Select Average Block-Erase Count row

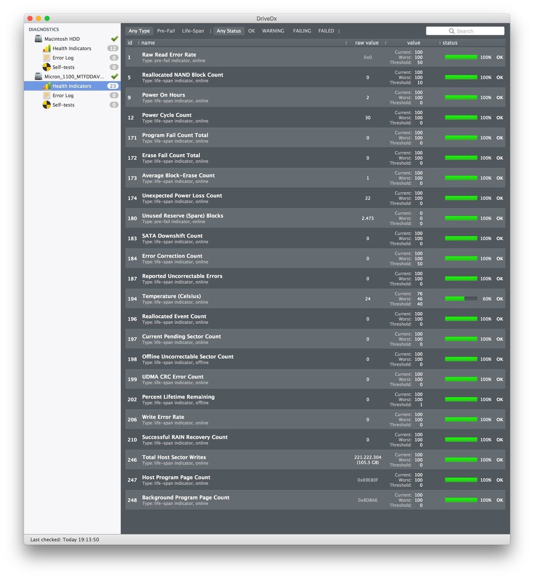click(315, 178)
